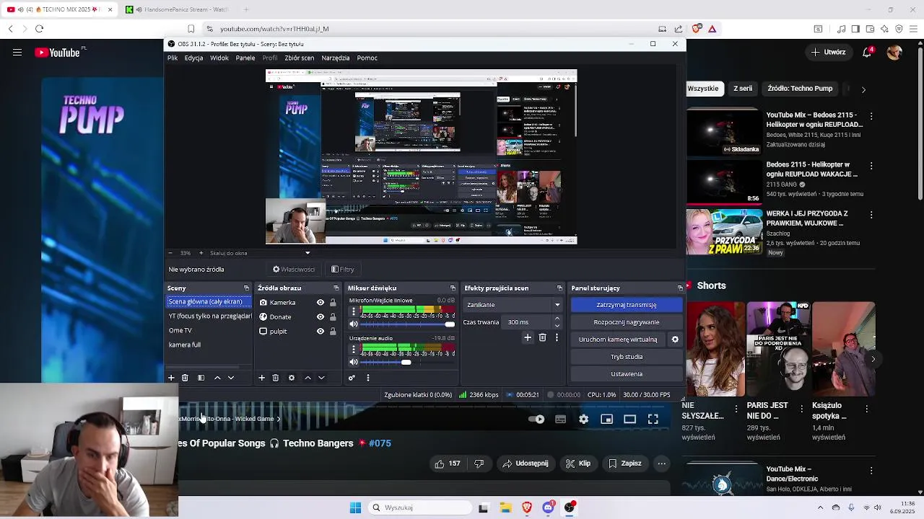Enter fullscreen in YouTube player

coord(653,420)
